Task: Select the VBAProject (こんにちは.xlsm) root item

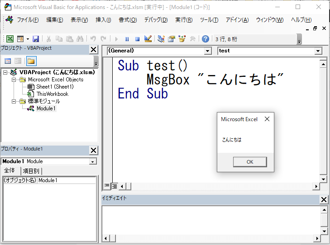Action: click(57, 72)
